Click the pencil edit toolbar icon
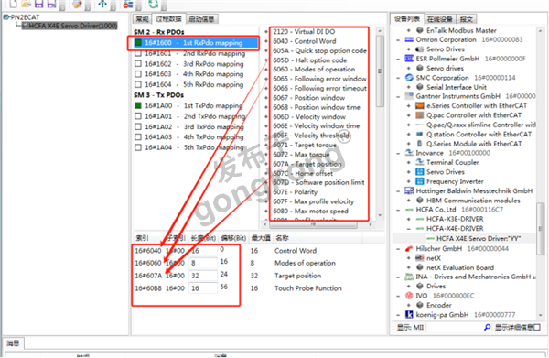Viewport: 549px width, 358px height. (78, 4)
